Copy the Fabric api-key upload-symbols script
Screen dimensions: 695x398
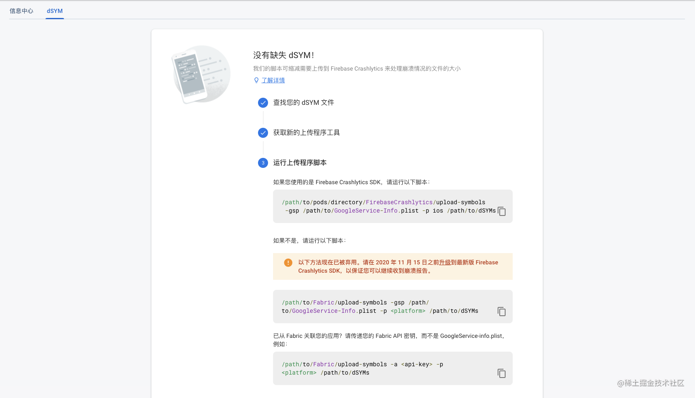click(502, 373)
